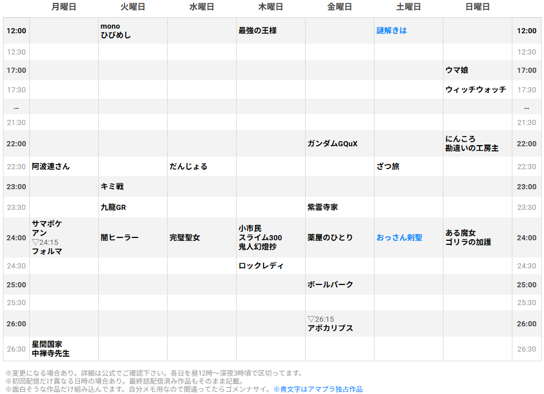Select the 火曜日 column header
Screen dimensions: 544x394
tap(133, 7)
